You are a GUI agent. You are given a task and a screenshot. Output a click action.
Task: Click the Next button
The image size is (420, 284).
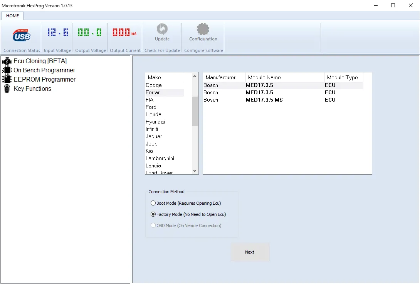[250, 252]
